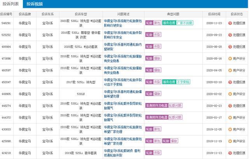
Task: Click the orange 用户评分 star icon for complaint 460597
Action: click(x=230, y=70)
